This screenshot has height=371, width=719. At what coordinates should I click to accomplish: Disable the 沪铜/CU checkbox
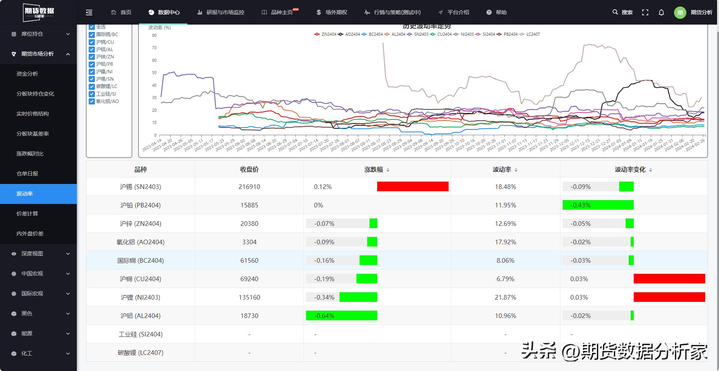[91, 42]
